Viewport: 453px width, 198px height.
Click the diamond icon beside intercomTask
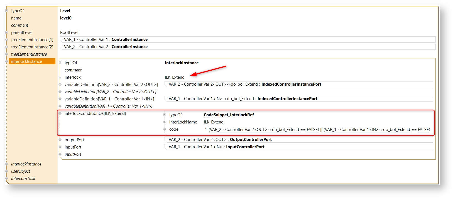(7, 179)
